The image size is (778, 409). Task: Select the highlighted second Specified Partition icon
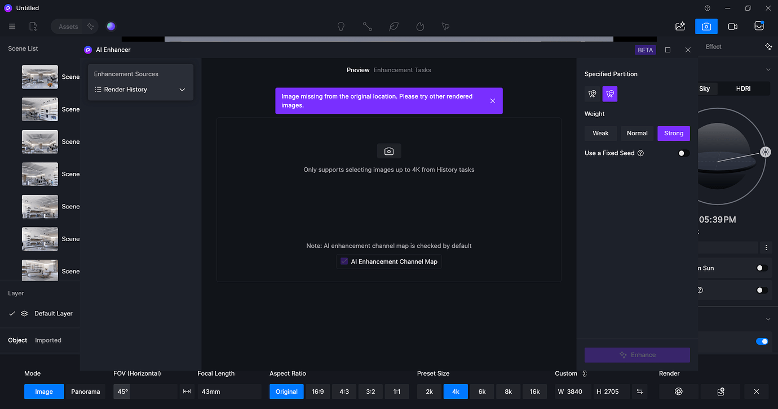click(x=610, y=94)
